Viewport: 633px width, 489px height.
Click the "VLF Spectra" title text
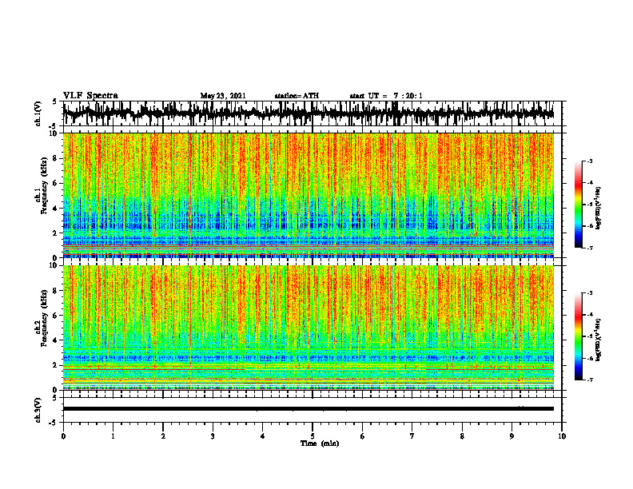[x=90, y=96]
